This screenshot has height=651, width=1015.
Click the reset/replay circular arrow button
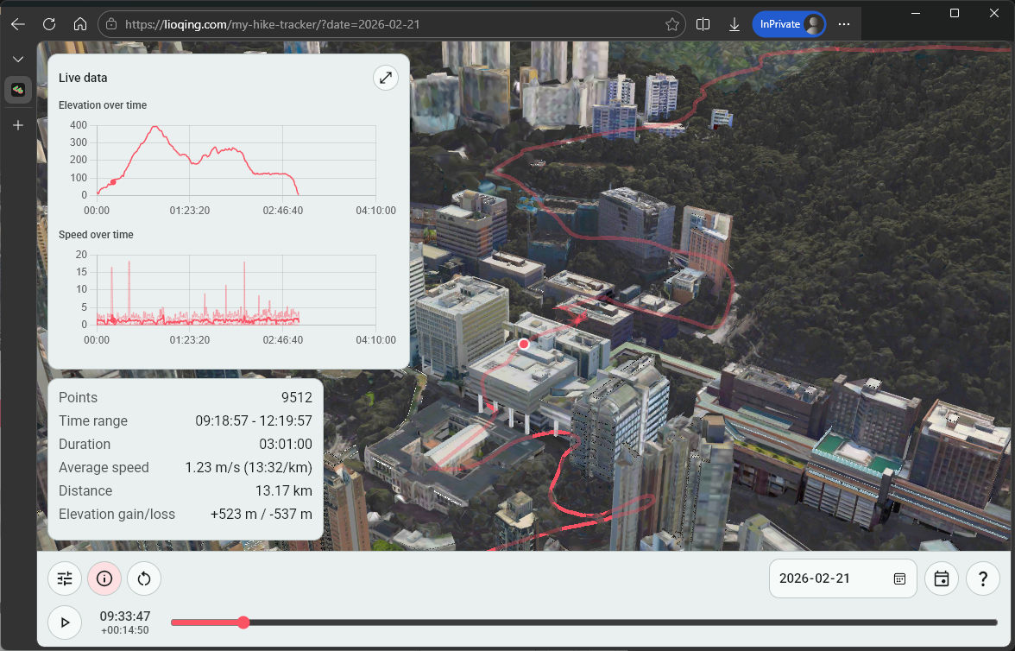tap(144, 578)
